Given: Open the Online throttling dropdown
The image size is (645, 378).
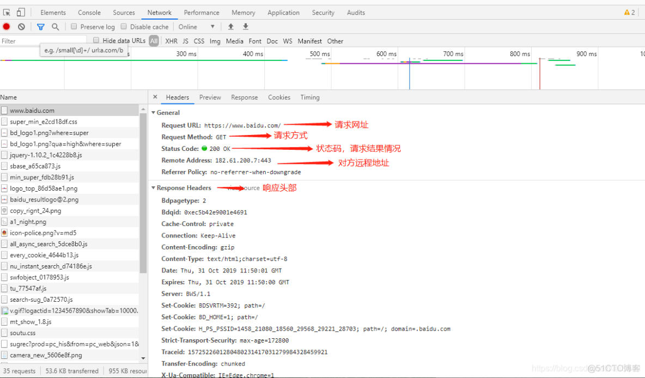Looking at the screenshot, I should pyautogui.click(x=197, y=27).
